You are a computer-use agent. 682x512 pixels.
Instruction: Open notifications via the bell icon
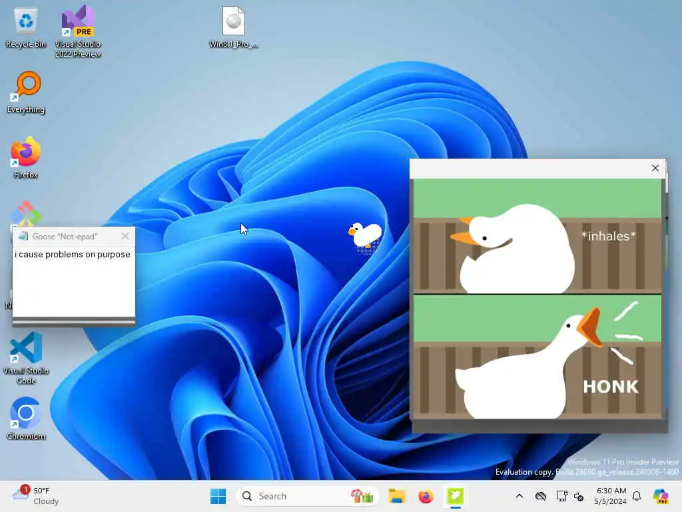(x=637, y=496)
